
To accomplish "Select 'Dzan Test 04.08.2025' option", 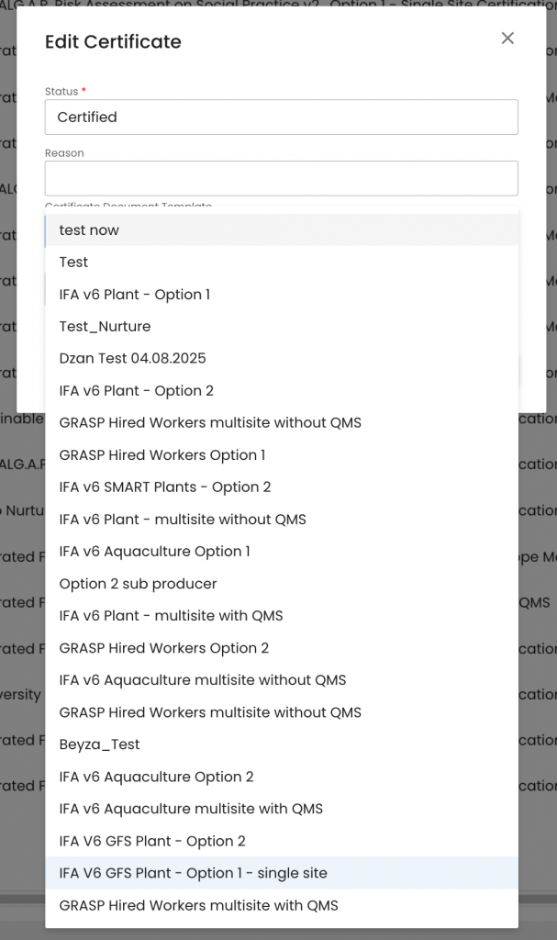I will [132, 359].
